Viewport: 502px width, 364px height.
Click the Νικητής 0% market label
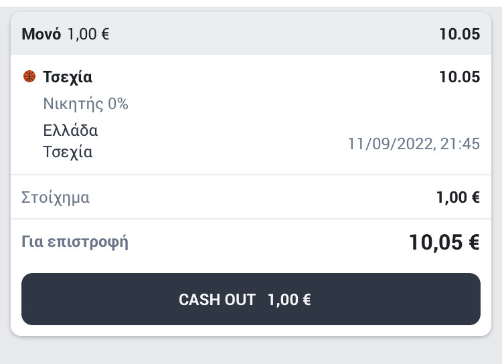click(86, 104)
